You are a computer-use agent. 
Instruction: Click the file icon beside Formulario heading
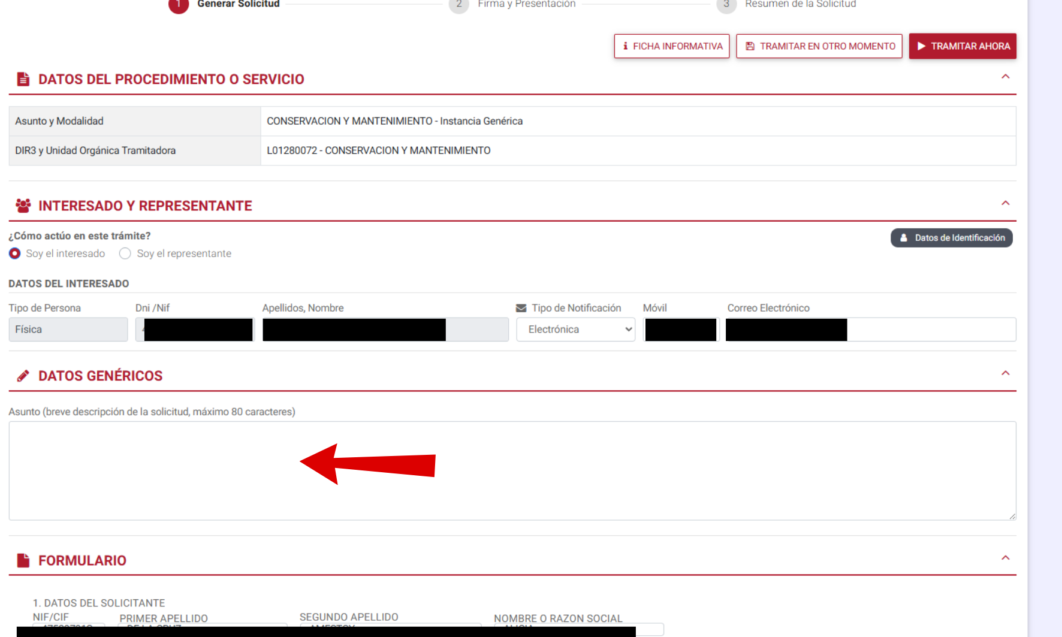point(23,560)
